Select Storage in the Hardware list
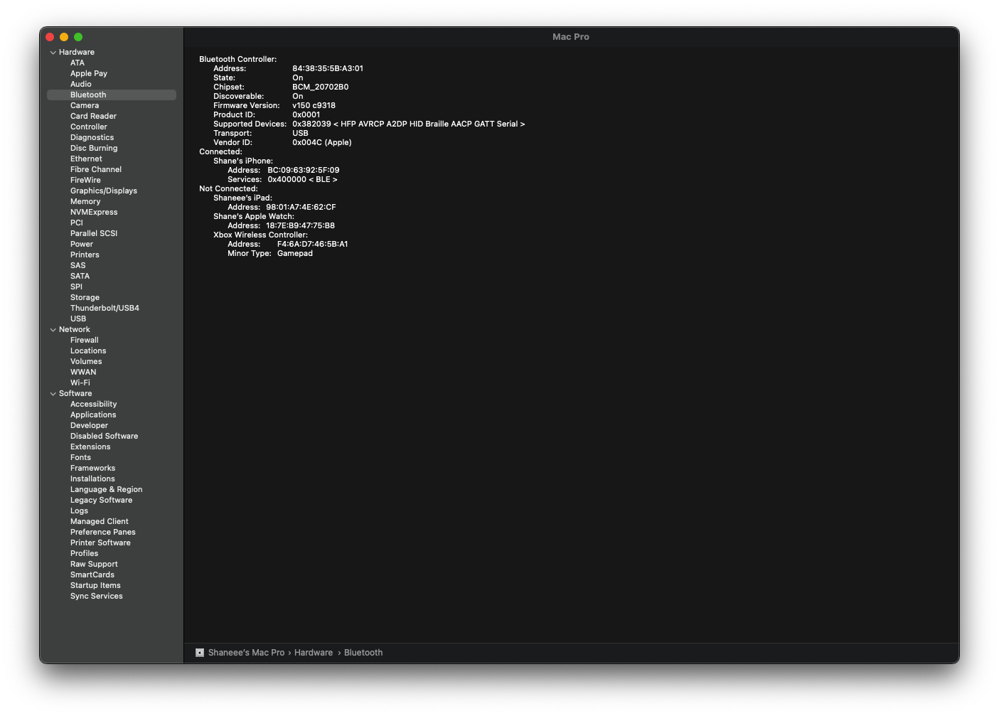Viewport: 999px width, 716px height. point(85,297)
